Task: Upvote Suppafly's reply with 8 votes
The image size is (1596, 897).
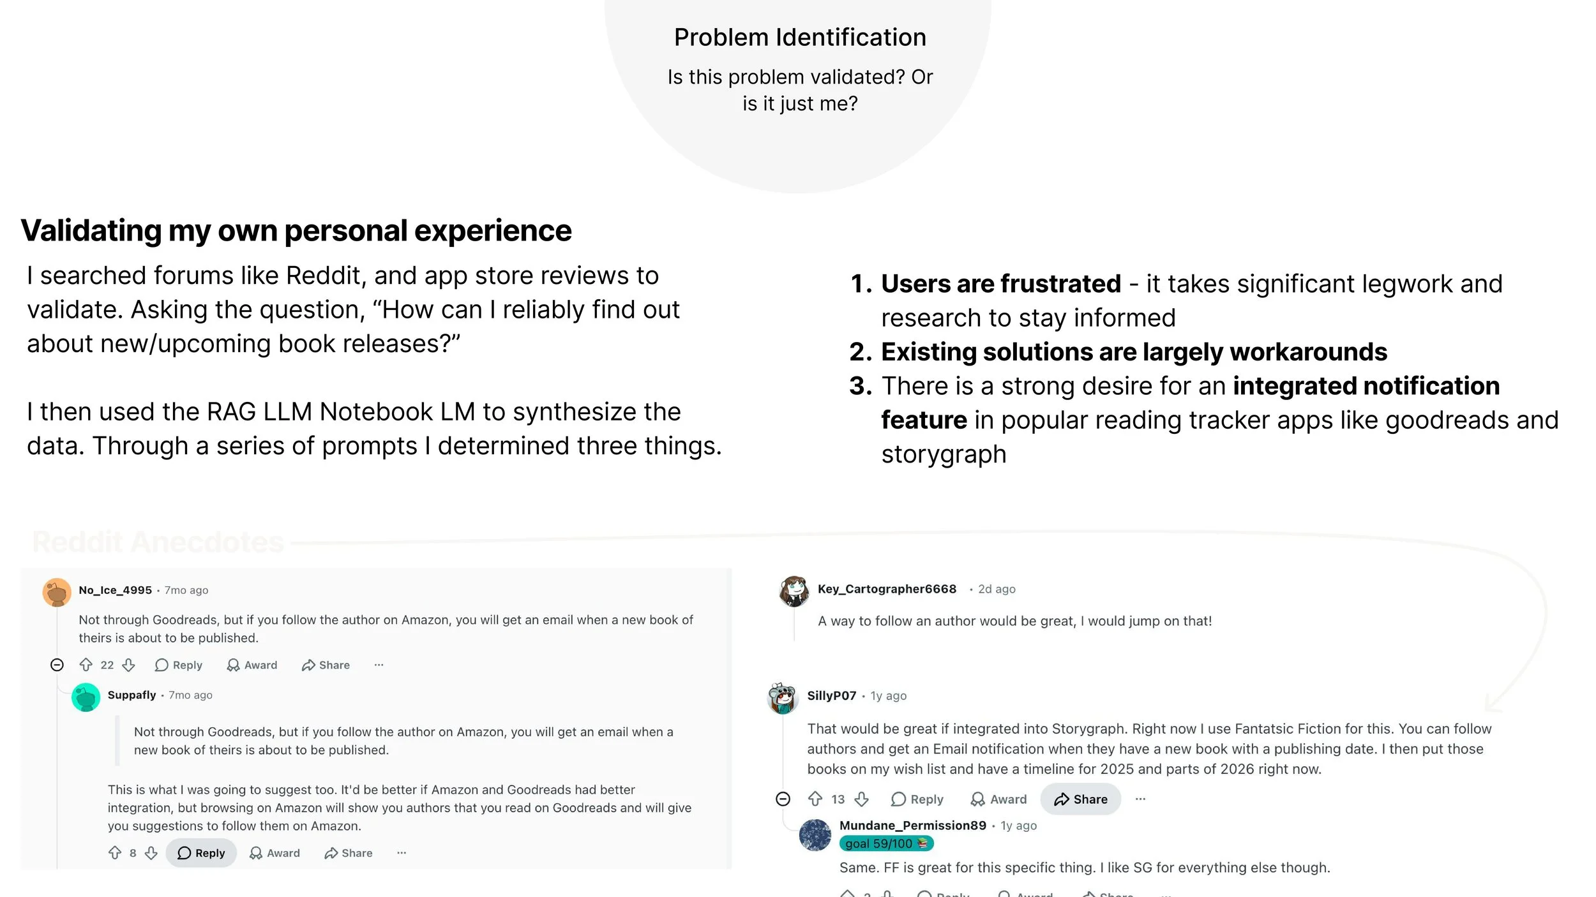Action: [x=115, y=853]
